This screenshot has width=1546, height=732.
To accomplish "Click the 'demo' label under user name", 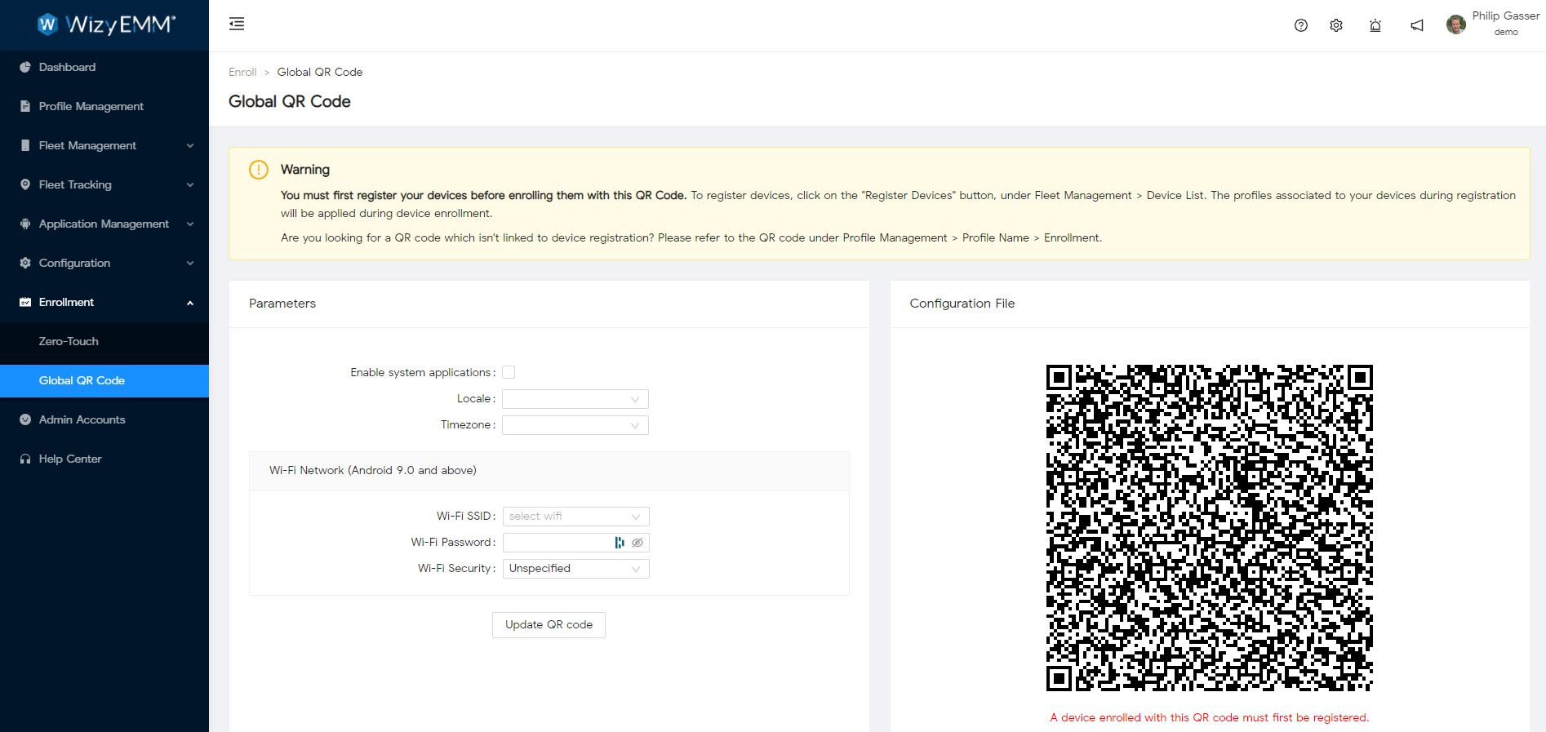I will click(1506, 33).
